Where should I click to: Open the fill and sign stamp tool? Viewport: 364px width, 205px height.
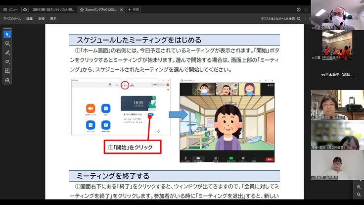pos(7,80)
